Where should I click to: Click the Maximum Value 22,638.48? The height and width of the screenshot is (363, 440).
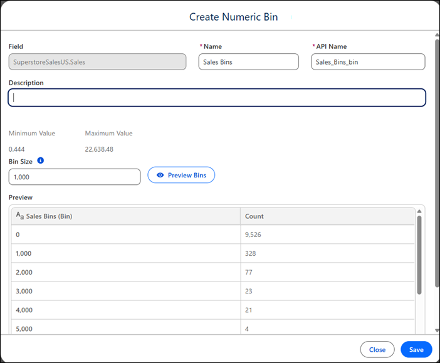(99, 149)
